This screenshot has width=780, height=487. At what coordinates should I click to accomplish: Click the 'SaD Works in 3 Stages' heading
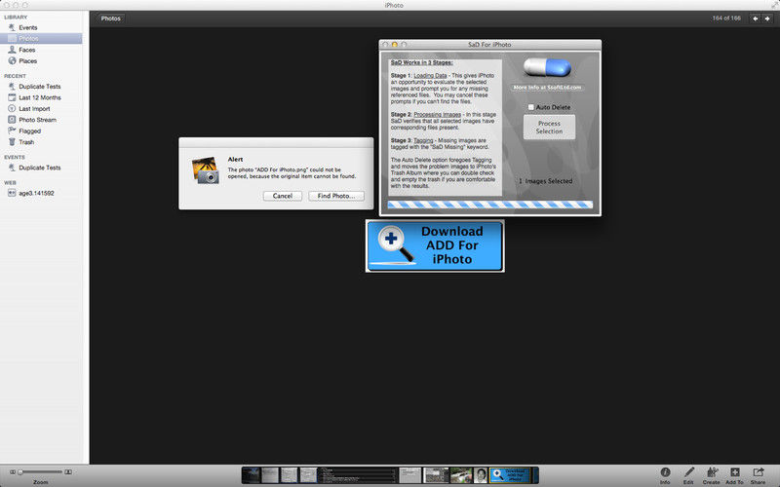click(x=422, y=62)
